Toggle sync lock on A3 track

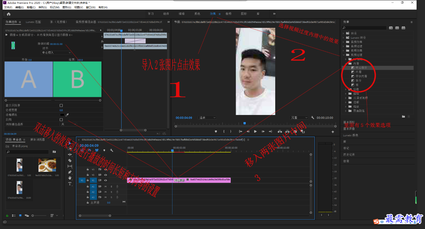[x=100, y=197]
